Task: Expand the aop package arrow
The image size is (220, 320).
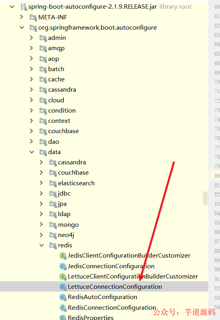Action: [32, 58]
